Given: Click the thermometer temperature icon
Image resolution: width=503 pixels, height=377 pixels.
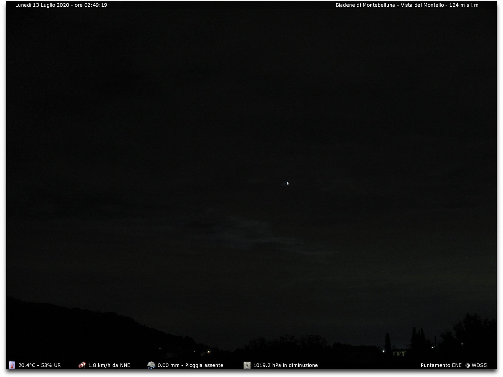Looking at the screenshot, I should [x=12, y=365].
